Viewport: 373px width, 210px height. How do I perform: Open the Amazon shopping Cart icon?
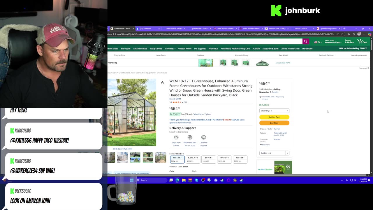tap(362, 41)
